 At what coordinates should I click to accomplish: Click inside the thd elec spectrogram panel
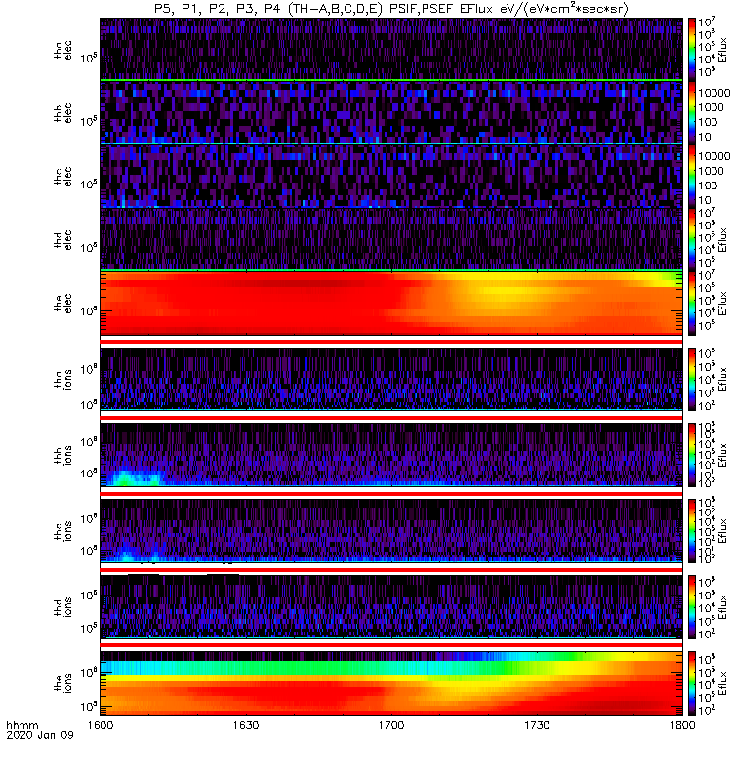point(391,239)
